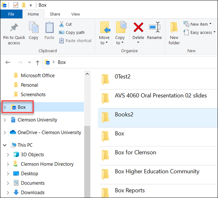Open the File menu tab
The image size is (218, 198).
[x=11, y=14]
